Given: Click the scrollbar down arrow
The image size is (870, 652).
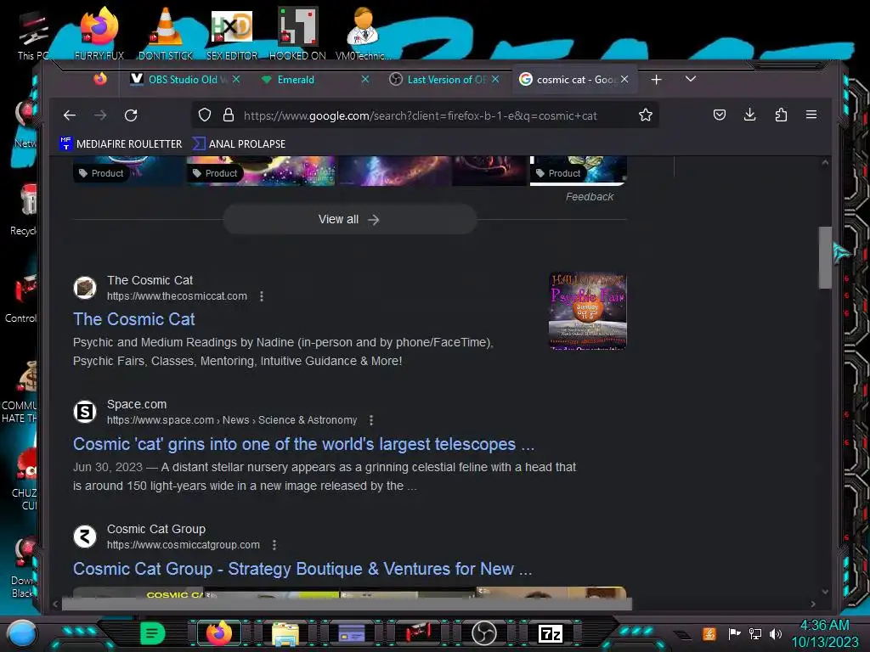Looking at the screenshot, I should (825, 592).
